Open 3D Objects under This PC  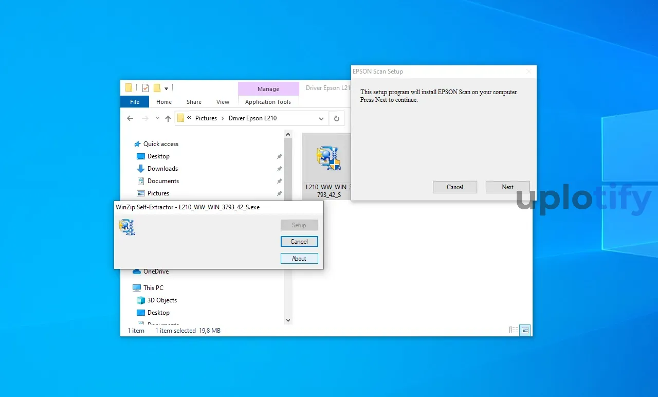coord(162,300)
